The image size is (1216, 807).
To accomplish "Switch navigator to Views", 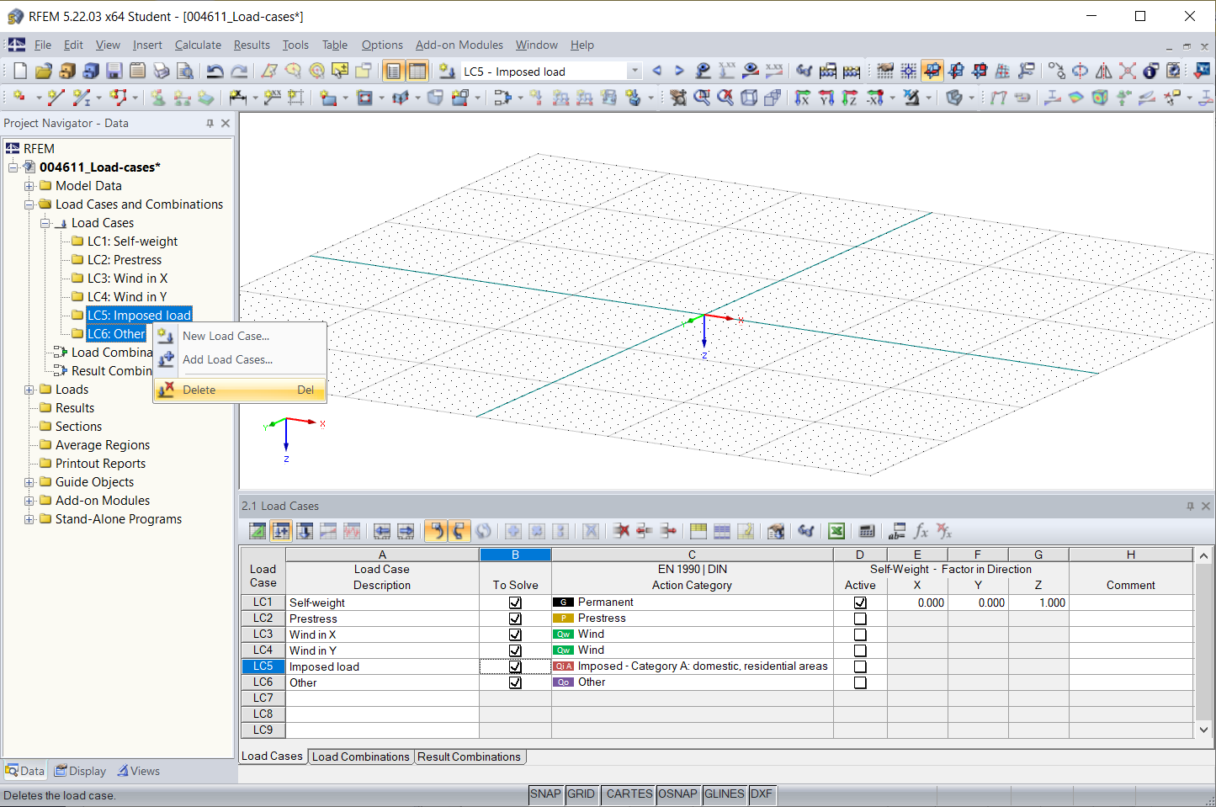I will click(139, 771).
